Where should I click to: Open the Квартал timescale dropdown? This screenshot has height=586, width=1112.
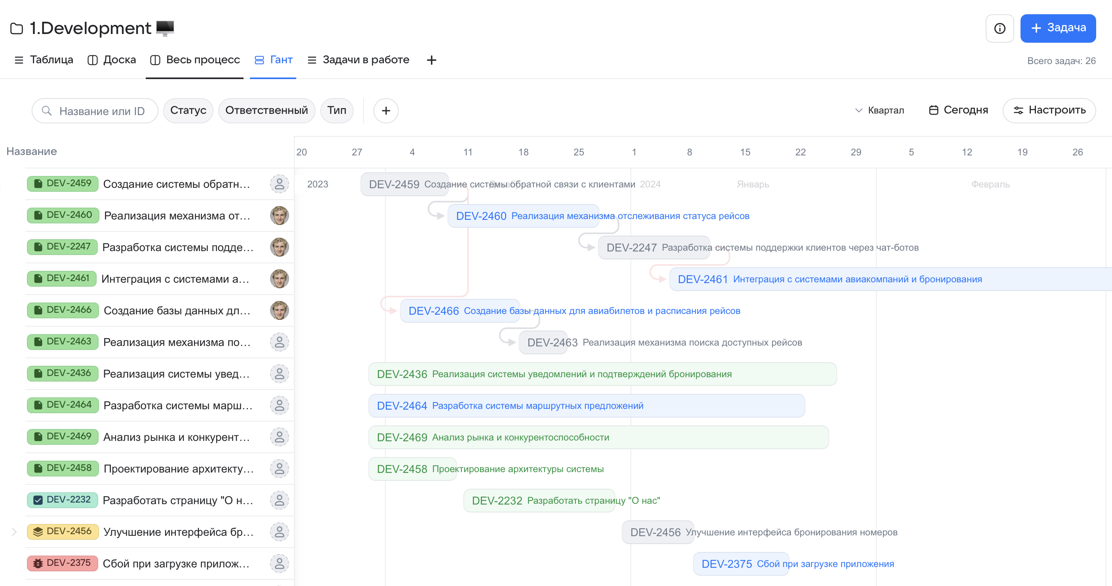click(879, 110)
